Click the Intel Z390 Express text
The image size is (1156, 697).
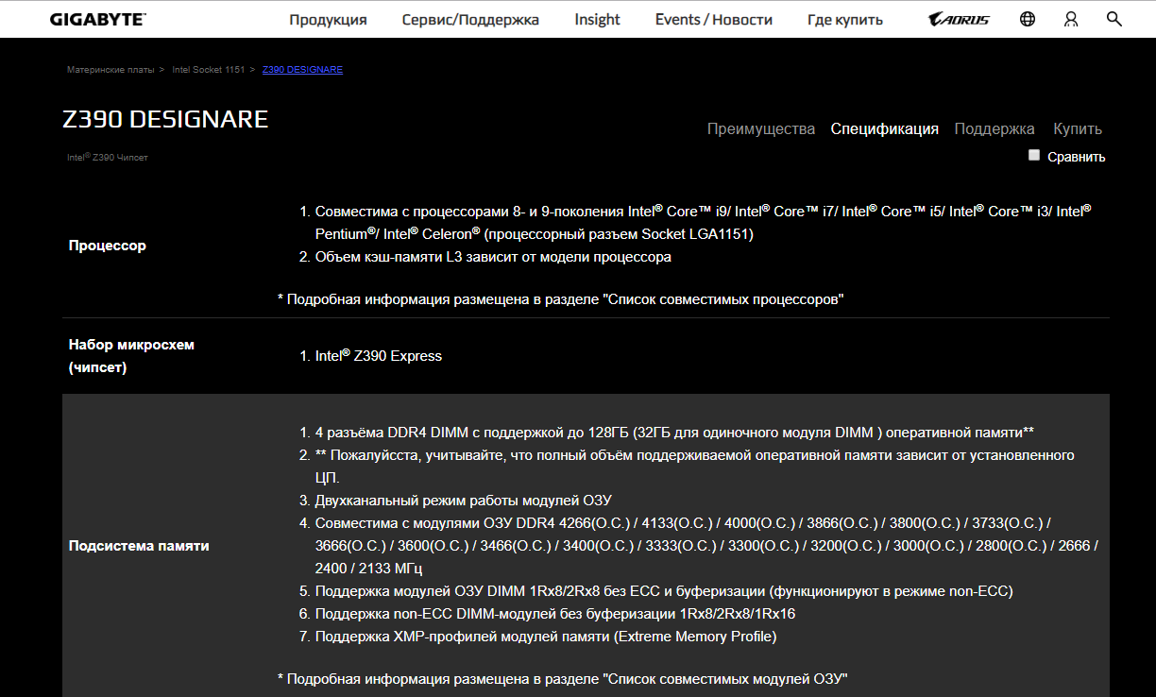[378, 356]
